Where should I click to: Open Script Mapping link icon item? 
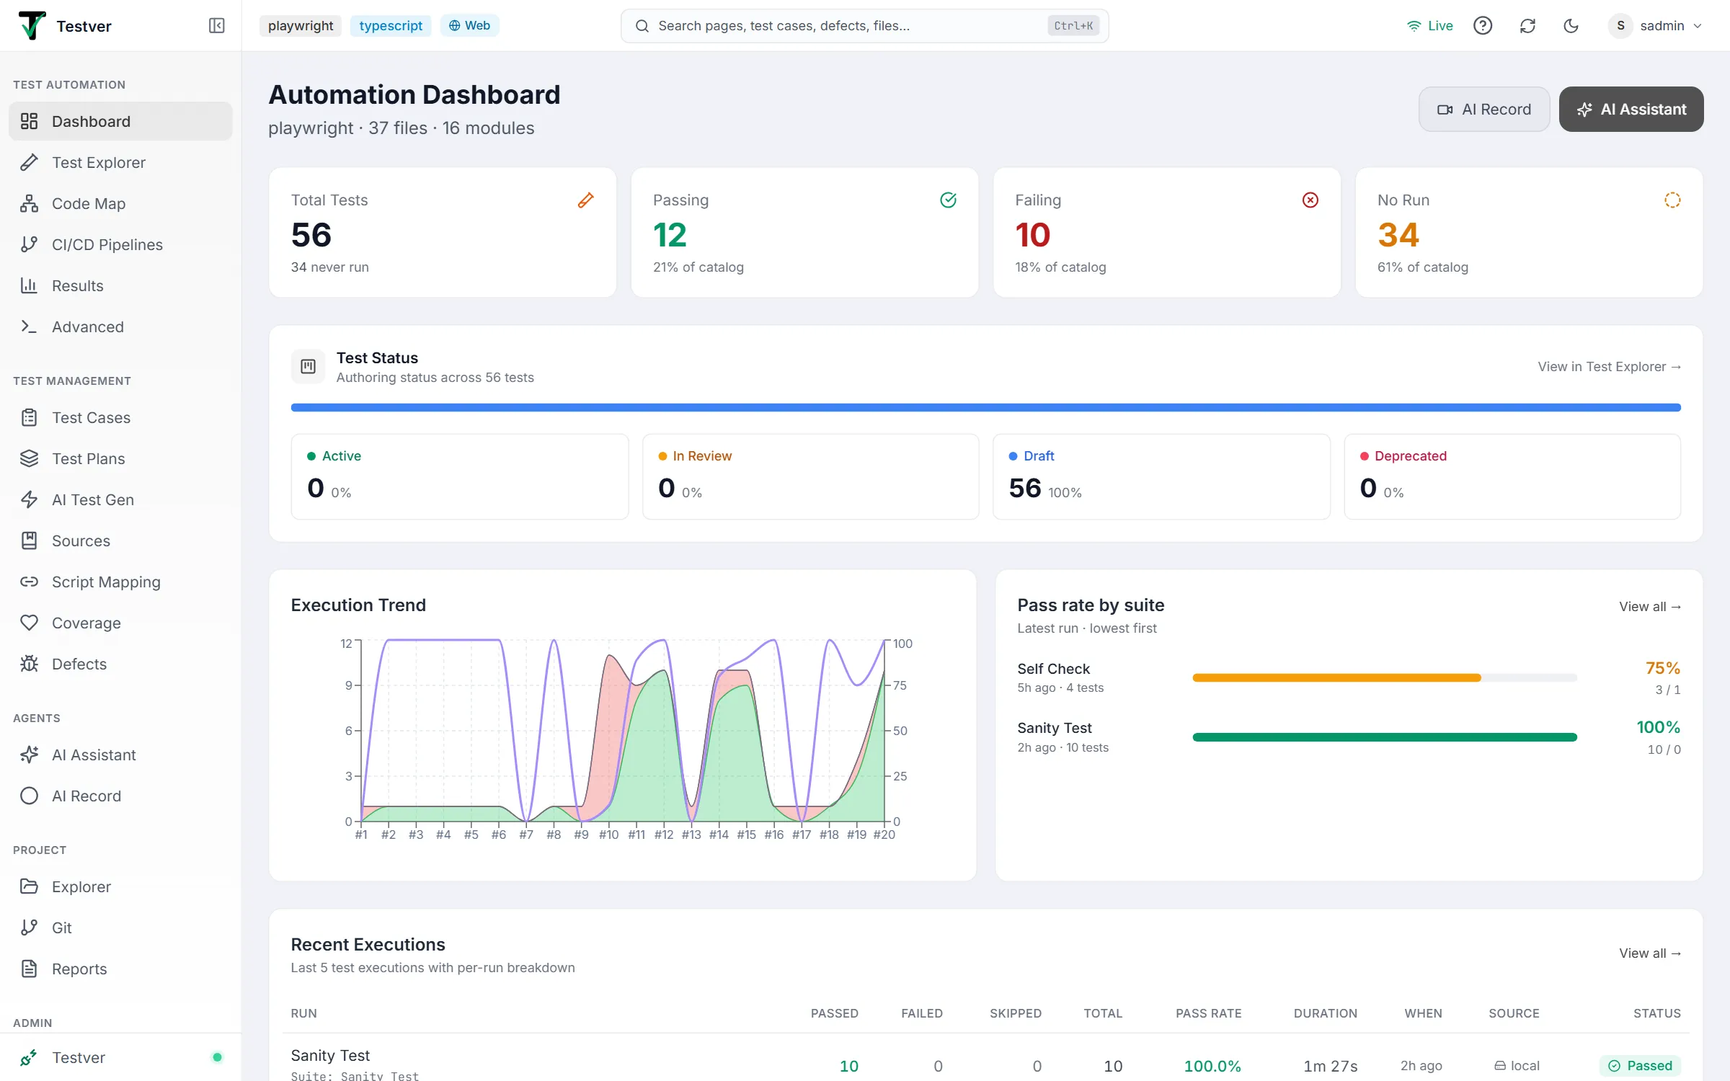tap(120, 582)
